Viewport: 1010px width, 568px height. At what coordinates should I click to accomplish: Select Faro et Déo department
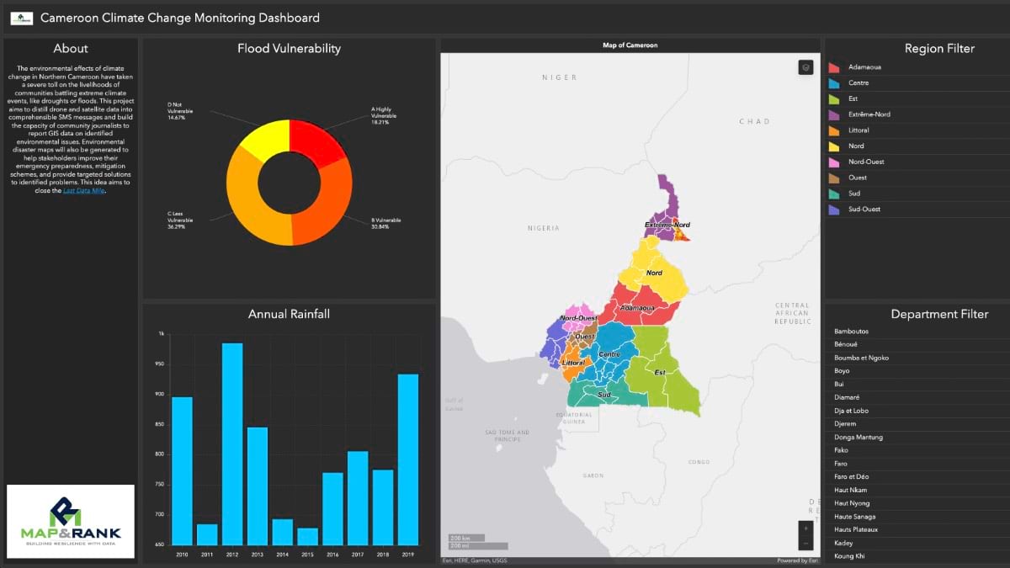tap(916, 477)
